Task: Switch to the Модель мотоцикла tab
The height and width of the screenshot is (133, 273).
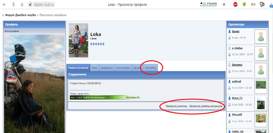Action: (x=78, y=68)
